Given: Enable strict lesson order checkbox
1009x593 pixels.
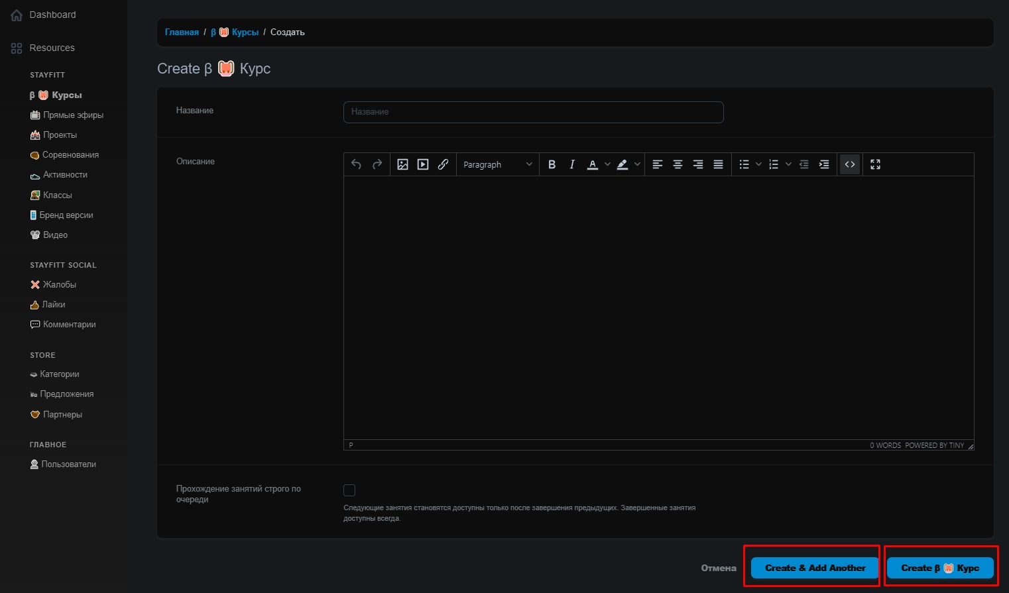Looking at the screenshot, I should pos(349,490).
